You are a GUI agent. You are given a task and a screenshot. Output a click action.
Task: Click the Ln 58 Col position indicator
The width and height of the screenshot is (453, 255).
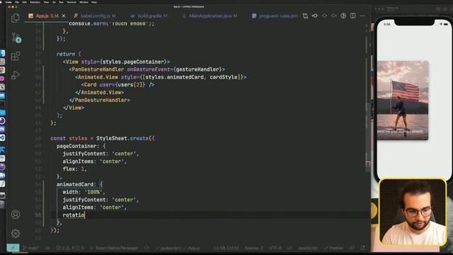pyautogui.click(x=226, y=248)
